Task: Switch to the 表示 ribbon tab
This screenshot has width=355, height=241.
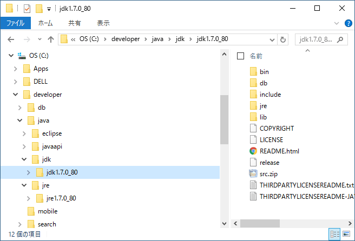Action: point(103,23)
